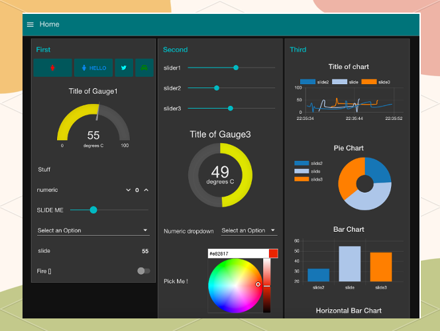Click the red female icon button

[52, 68]
